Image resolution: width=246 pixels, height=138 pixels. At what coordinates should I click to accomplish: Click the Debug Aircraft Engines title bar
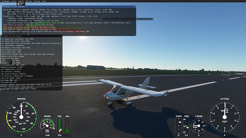point(69,7)
